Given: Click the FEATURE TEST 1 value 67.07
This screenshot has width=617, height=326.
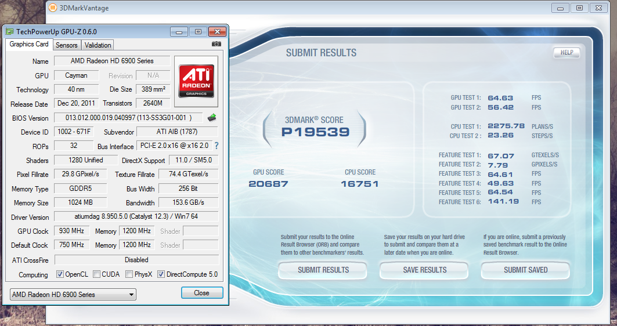Looking at the screenshot, I should click(x=501, y=156).
